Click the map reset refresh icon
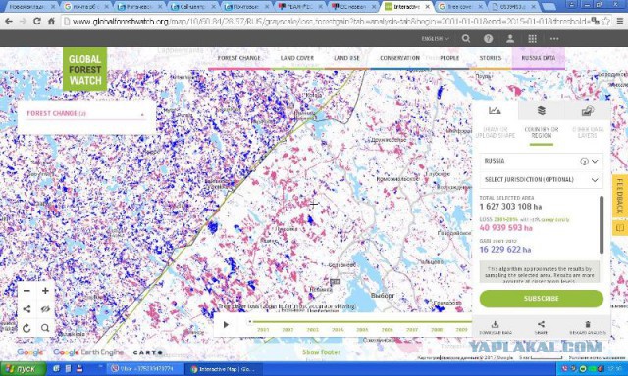The height and width of the screenshot is (376, 628). coord(26,328)
